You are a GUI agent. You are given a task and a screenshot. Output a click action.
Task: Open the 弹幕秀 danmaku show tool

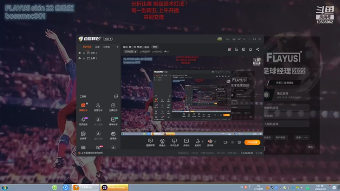[x=113, y=135]
